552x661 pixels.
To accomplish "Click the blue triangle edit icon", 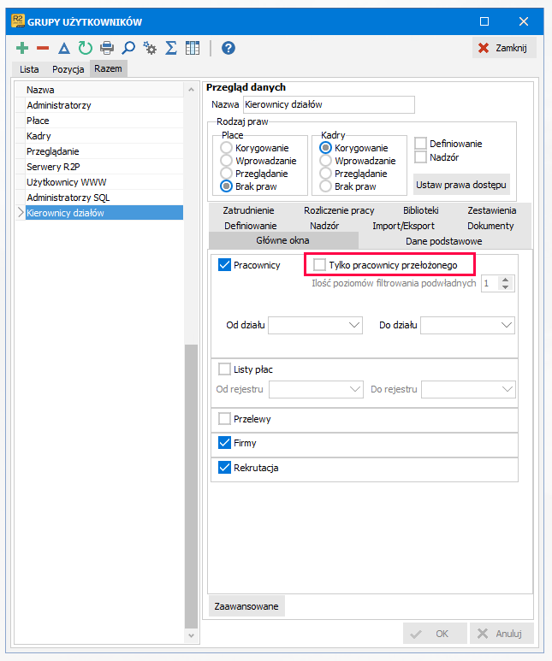I will coord(63,48).
